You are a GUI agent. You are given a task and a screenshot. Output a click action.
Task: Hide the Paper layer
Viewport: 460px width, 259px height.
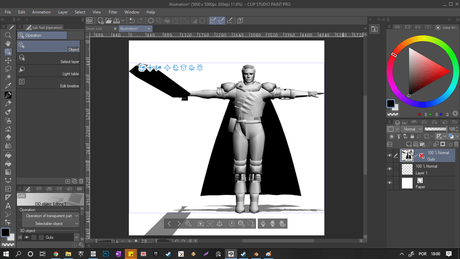pos(390,183)
